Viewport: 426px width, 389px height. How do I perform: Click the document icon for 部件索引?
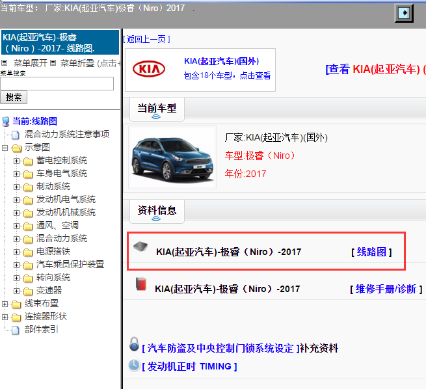tap(16, 330)
